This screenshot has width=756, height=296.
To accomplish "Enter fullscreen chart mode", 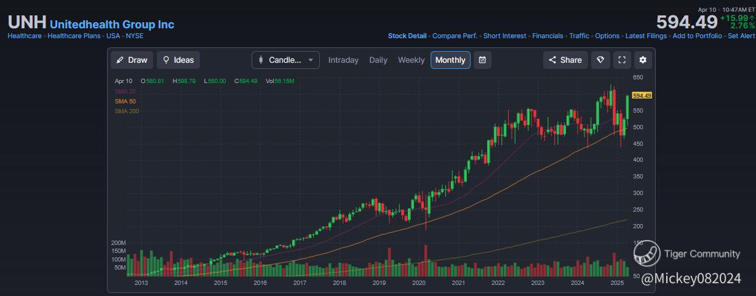I will click(x=622, y=60).
